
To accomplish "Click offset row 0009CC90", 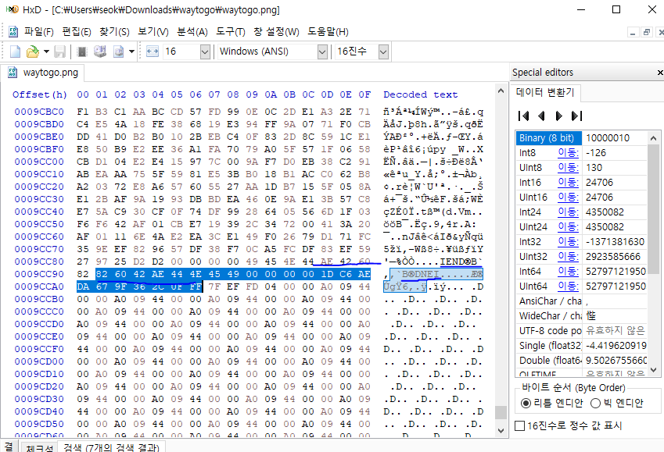I will (x=39, y=274).
